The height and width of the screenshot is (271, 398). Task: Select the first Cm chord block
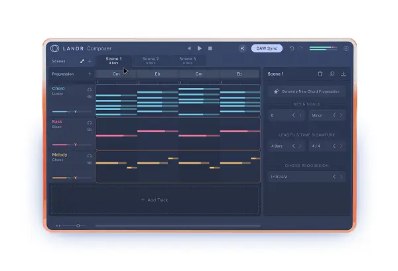coord(116,74)
